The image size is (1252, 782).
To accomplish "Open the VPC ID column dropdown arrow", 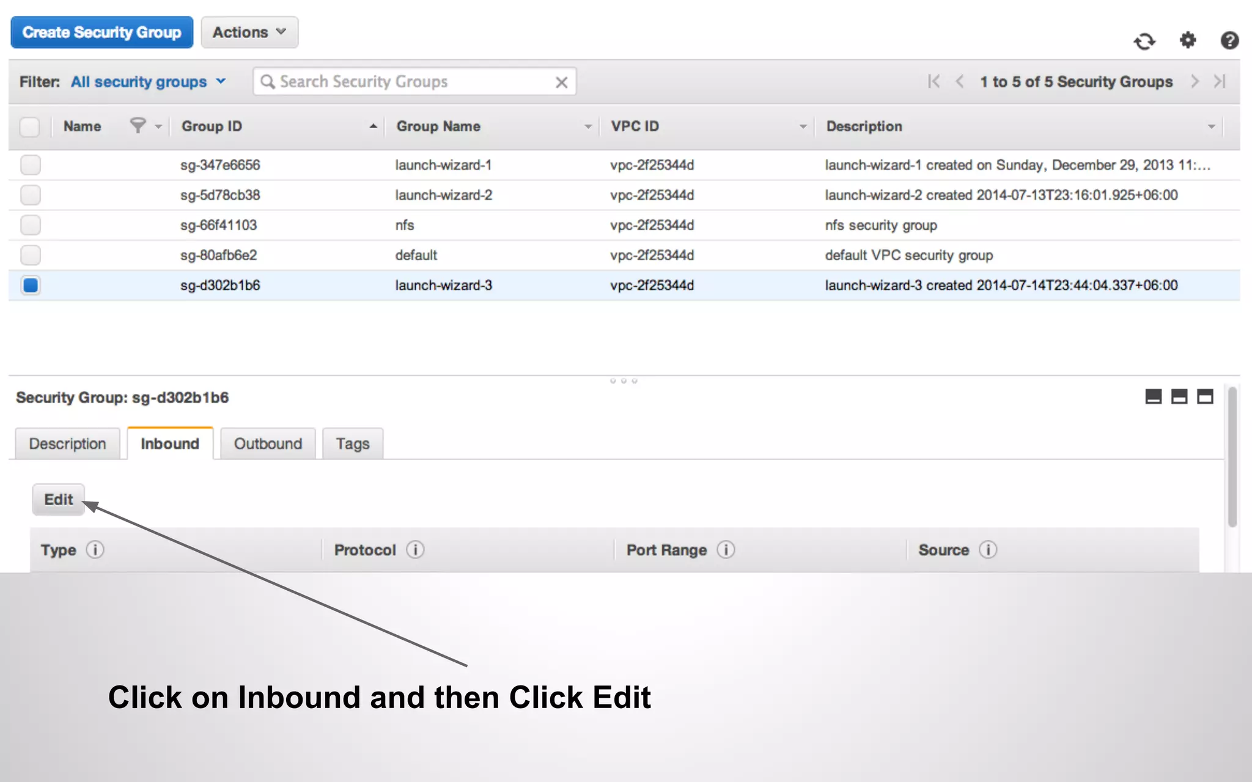I will click(803, 127).
